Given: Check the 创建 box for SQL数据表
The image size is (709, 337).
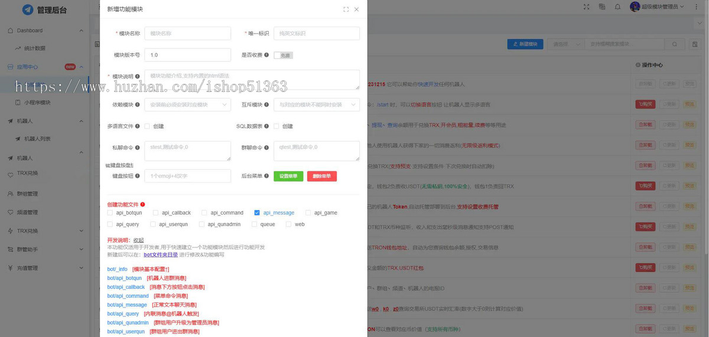Looking at the screenshot, I should click(x=276, y=126).
